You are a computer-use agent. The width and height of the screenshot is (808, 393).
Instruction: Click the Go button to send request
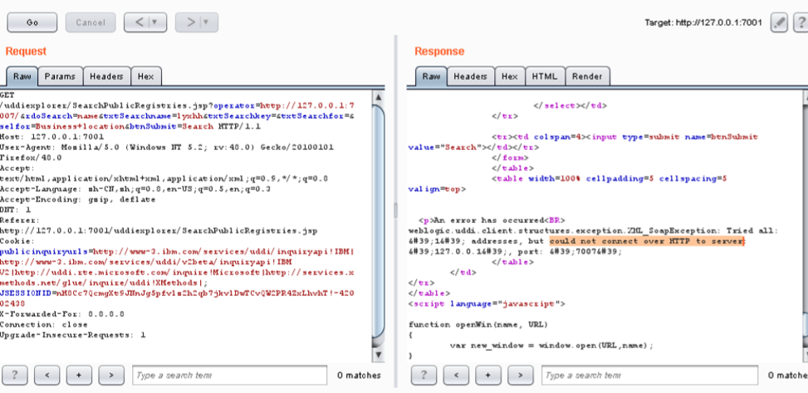tap(32, 22)
